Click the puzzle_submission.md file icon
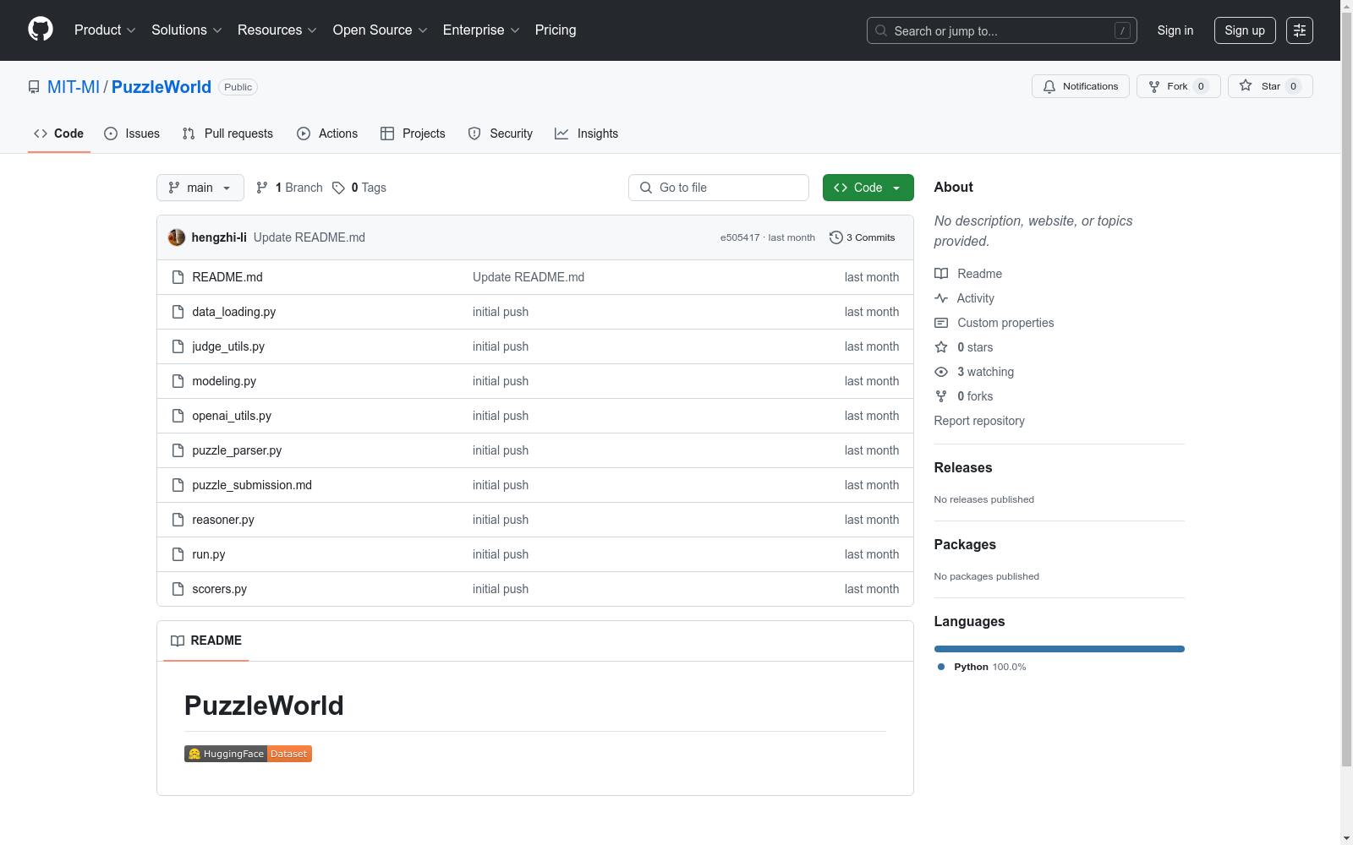This screenshot has width=1353, height=845. [x=178, y=485]
